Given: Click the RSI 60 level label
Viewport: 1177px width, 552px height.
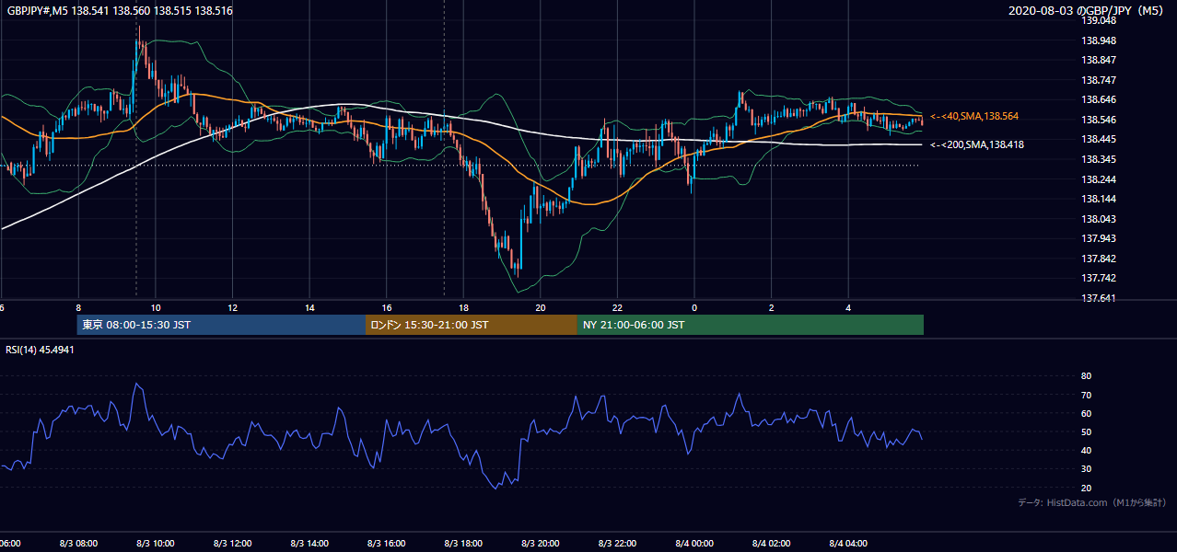Looking at the screenshot, I should click(1086, 414).
